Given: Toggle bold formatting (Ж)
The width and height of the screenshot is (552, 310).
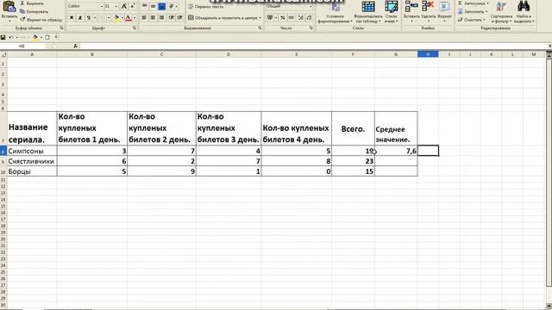Looking at the screenshot, I should (x=72, y=17).
